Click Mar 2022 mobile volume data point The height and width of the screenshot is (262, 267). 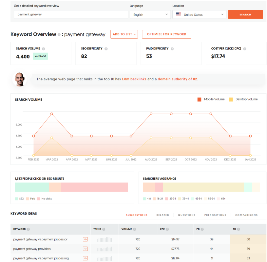tap(52, 114)
